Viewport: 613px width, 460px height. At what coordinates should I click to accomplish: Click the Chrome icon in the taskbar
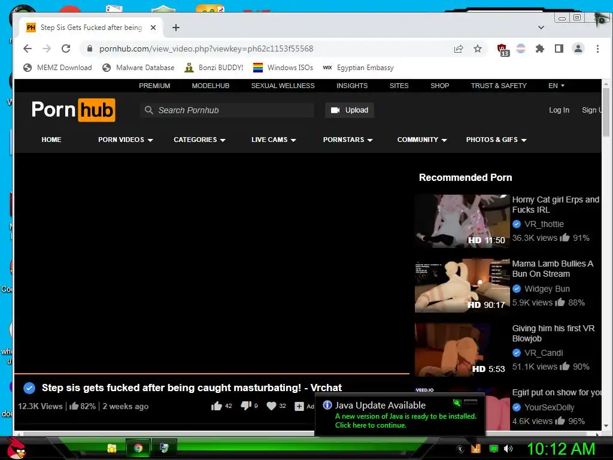tap(138, 448)
